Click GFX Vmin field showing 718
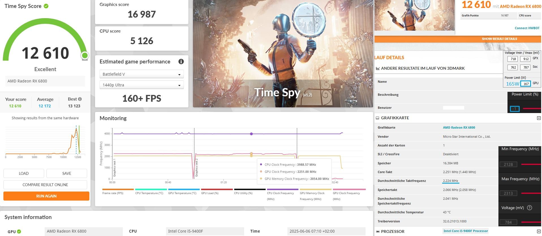Screen dimensions: 542x236 click(x=512, y=59)
